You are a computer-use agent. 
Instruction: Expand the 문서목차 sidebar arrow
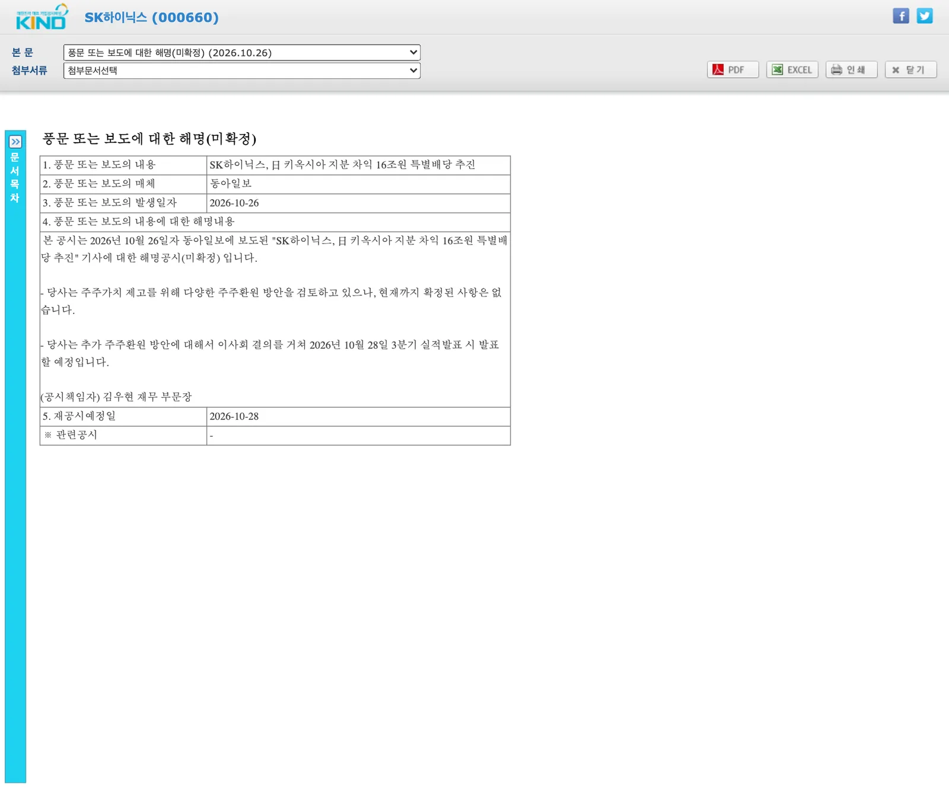15,142
